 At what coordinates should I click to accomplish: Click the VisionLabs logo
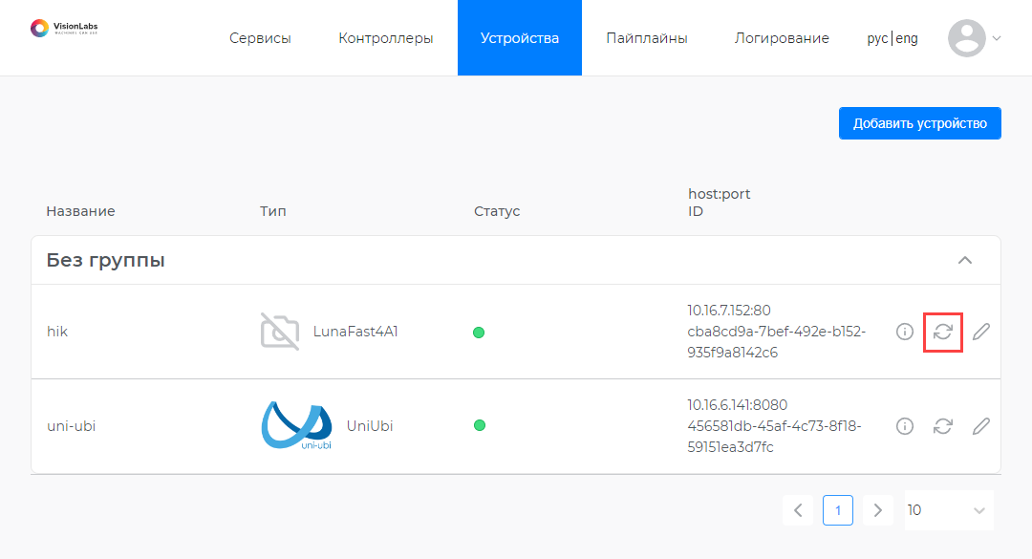pos(64,29)
